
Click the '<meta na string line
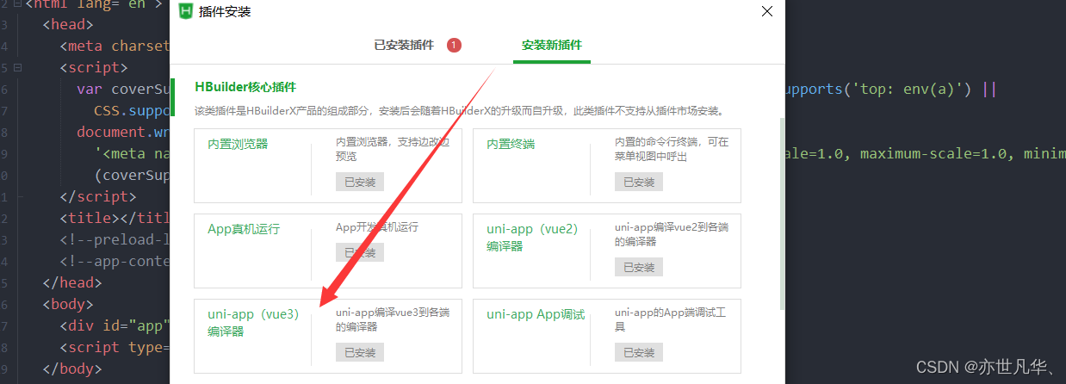pyautogui.click(x=132, y=153)
